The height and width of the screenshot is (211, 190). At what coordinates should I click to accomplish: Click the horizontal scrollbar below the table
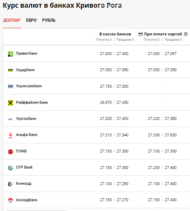36,211
